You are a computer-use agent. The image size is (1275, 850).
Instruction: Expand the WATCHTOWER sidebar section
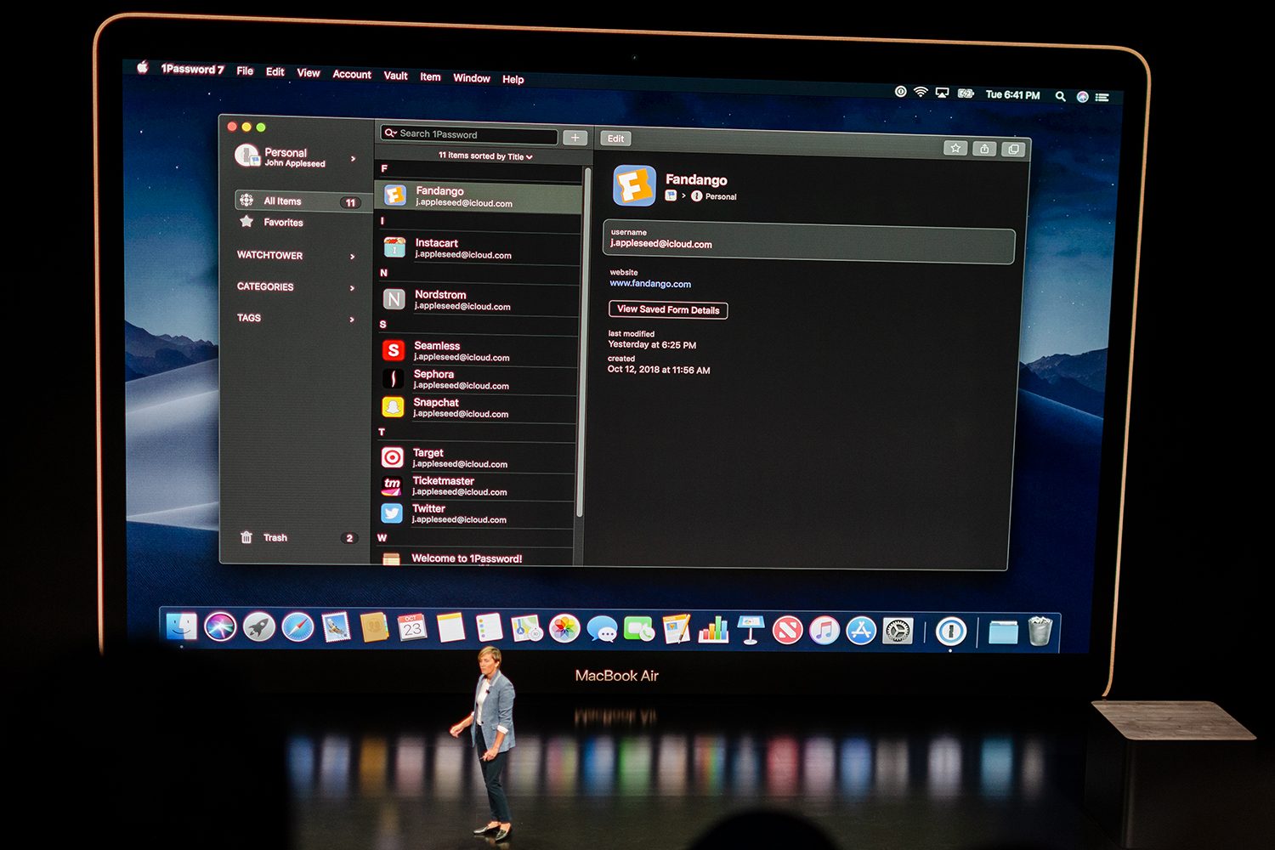point(269,255)
